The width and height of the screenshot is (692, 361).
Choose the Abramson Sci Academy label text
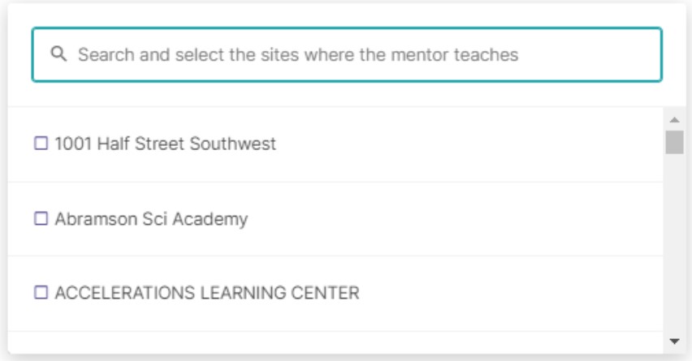151,219
